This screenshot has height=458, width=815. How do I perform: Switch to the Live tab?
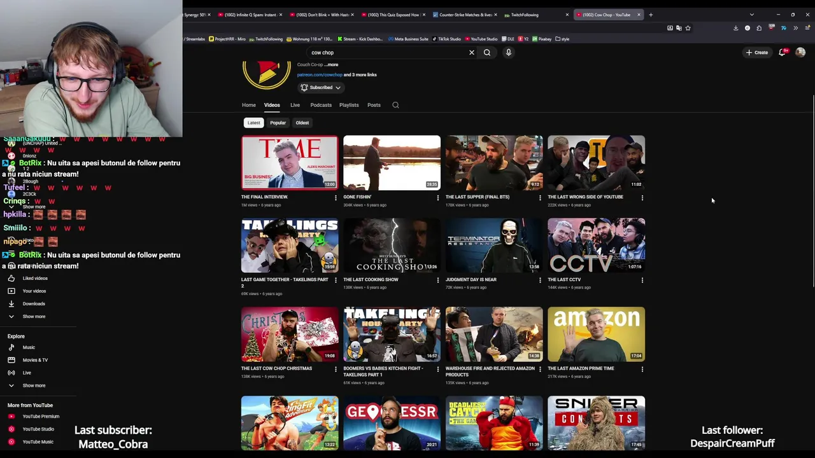tap(295, 105)
